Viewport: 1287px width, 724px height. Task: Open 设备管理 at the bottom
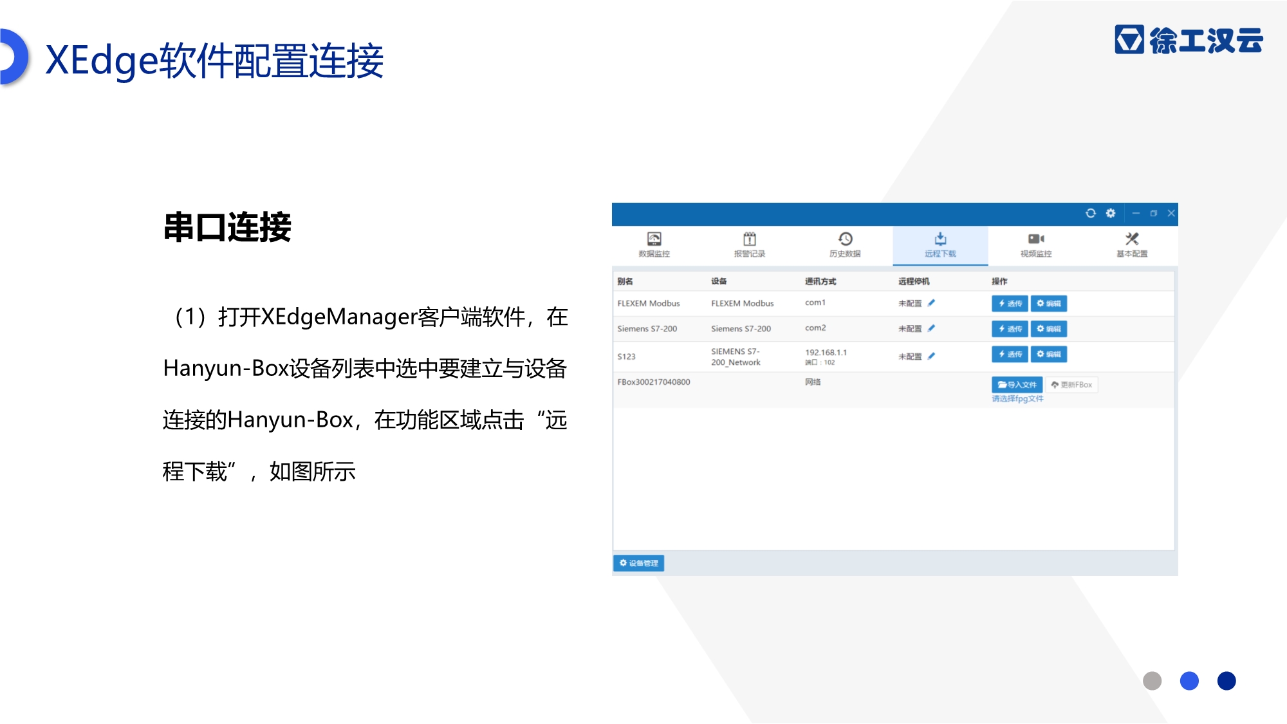pyautogui.click(x=638, y=563)
